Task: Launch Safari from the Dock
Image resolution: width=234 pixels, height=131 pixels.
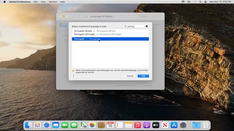Action: click(46, 125)
